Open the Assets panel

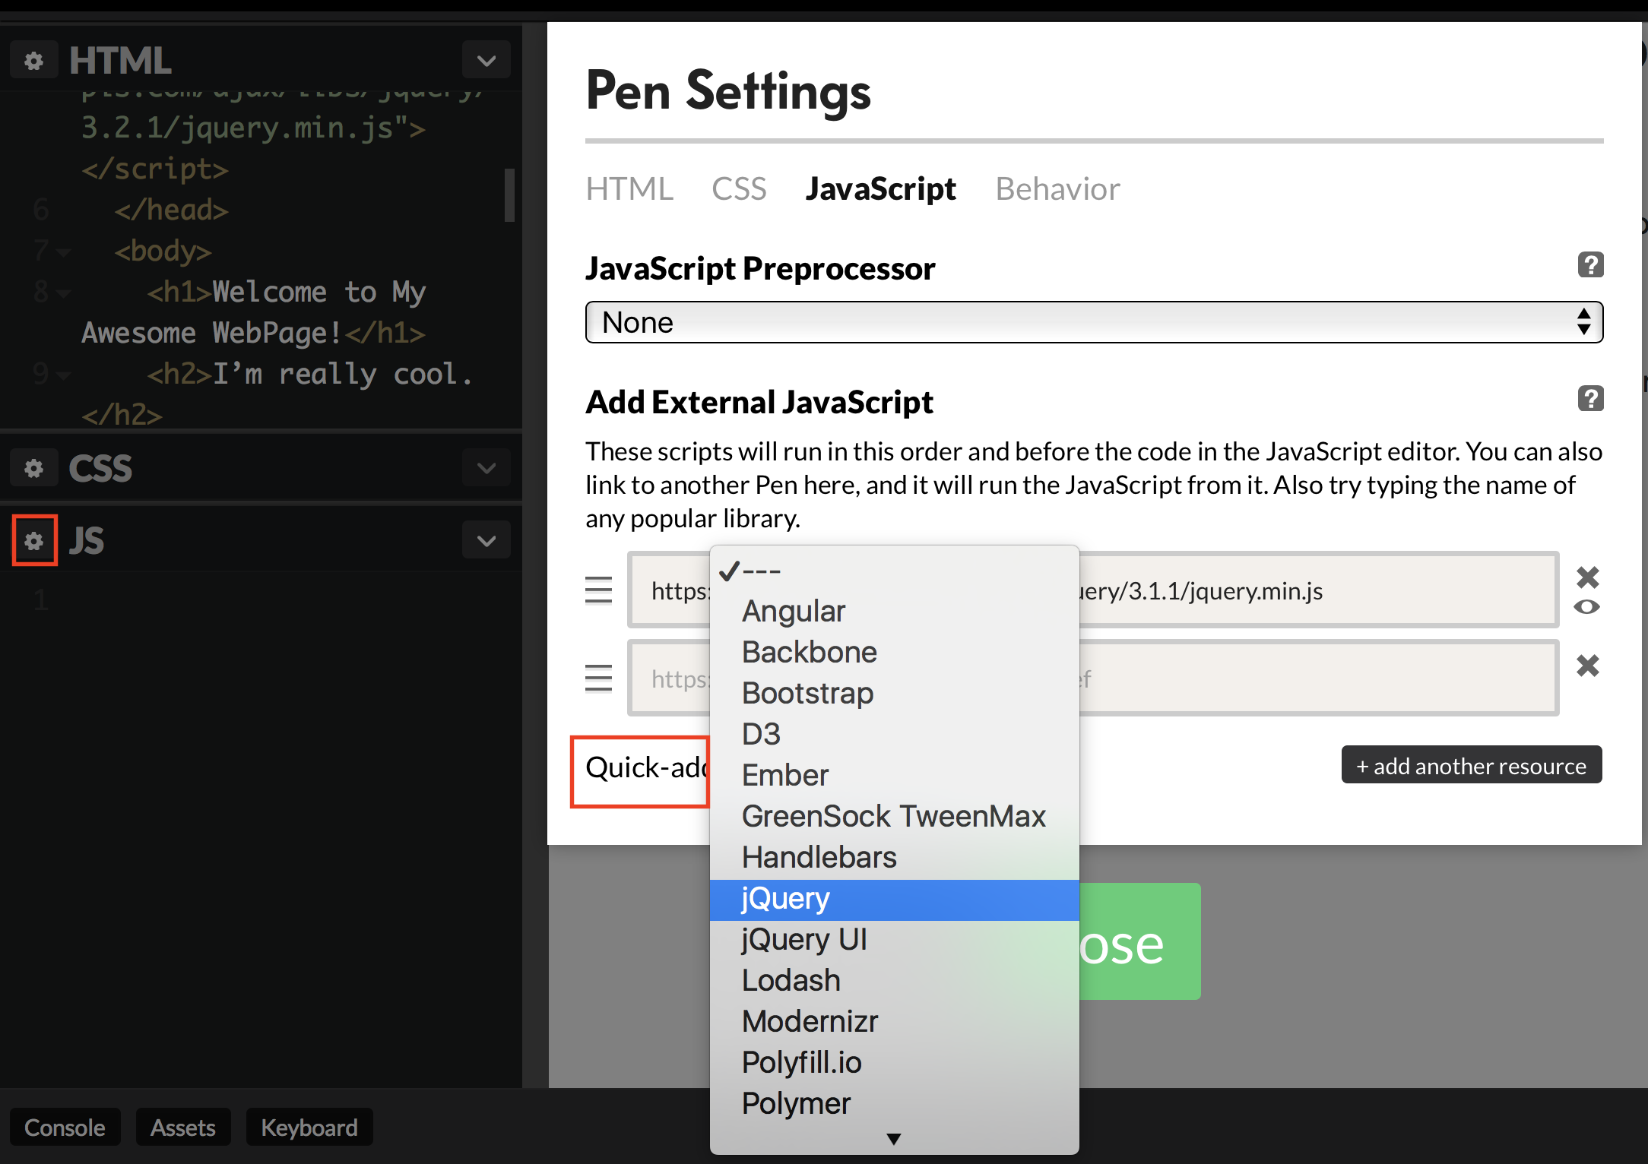(182, 1128)
